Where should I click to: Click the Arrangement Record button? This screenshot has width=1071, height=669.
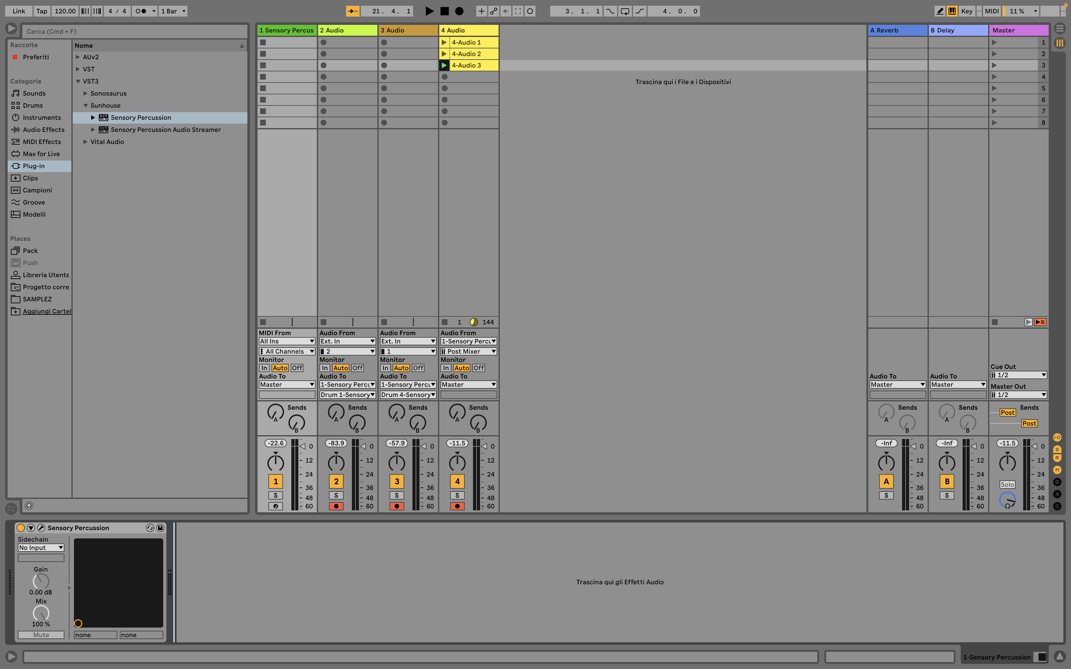459,11
